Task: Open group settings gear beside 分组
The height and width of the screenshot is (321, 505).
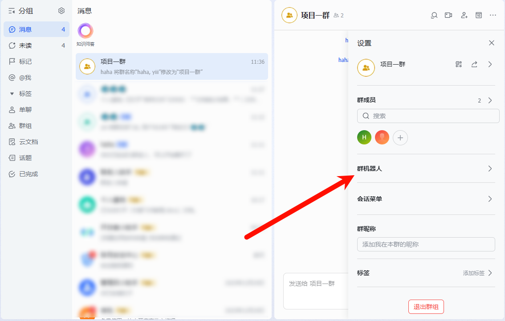Action: [61, 11]
